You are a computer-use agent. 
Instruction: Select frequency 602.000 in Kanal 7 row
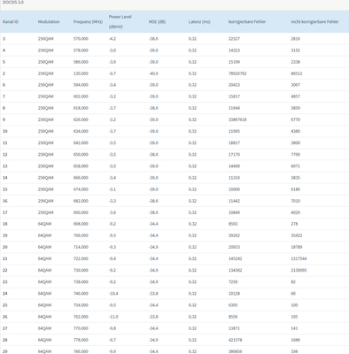click(81, 96)
